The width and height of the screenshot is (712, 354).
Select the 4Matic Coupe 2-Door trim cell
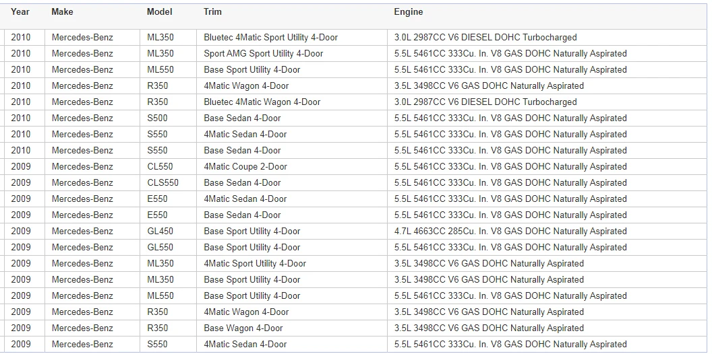[x=292, y=167]
